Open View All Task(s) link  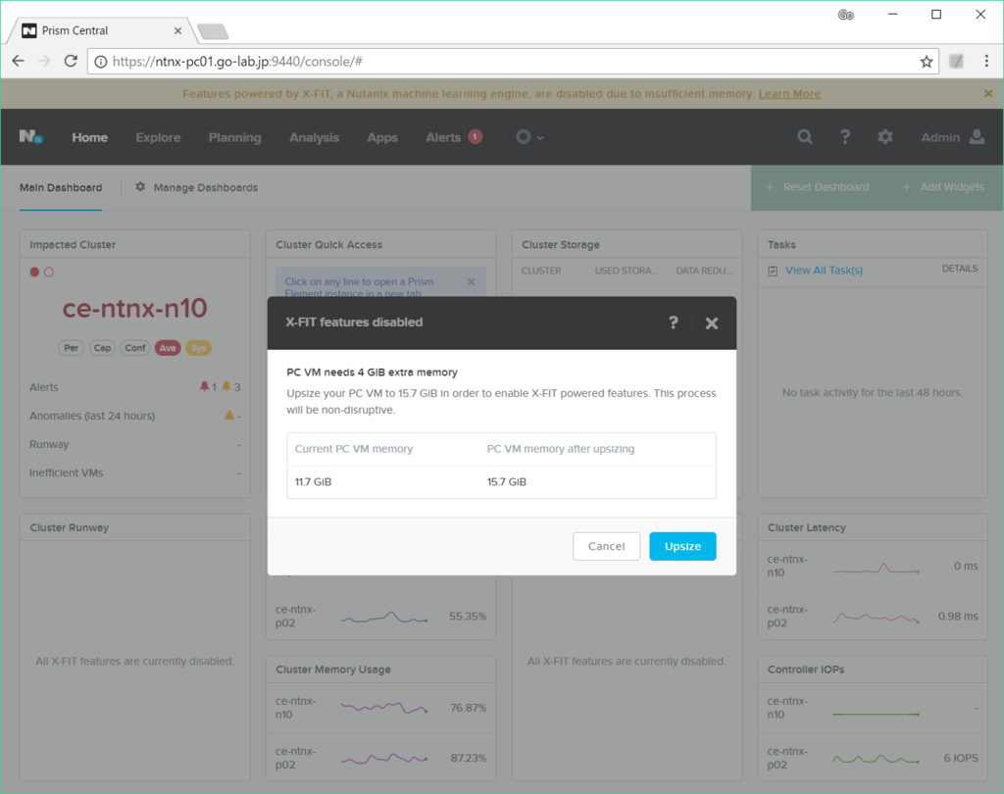[824, 271]
